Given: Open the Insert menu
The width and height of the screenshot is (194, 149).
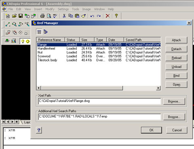Looking at the screenshot, I should (x=38, y=9).
